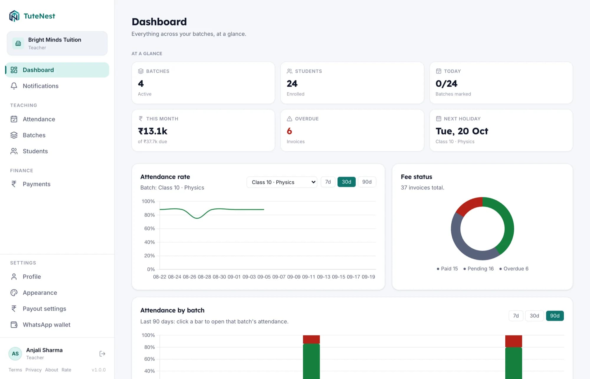Click the Students 24 Enrolled card
This screenshot has width=590, height=379.
click(x=352, y=83)
